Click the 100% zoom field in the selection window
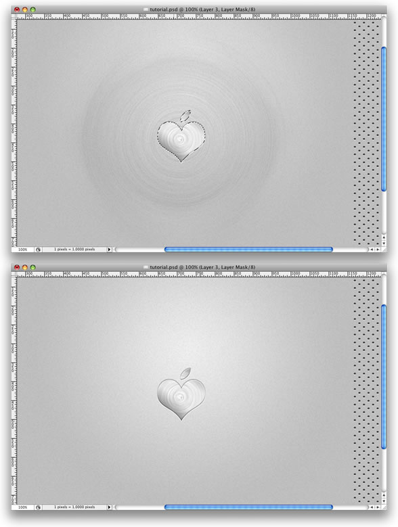Image resolution: width=398 pixels, height=527 pixels. [22, 250]
